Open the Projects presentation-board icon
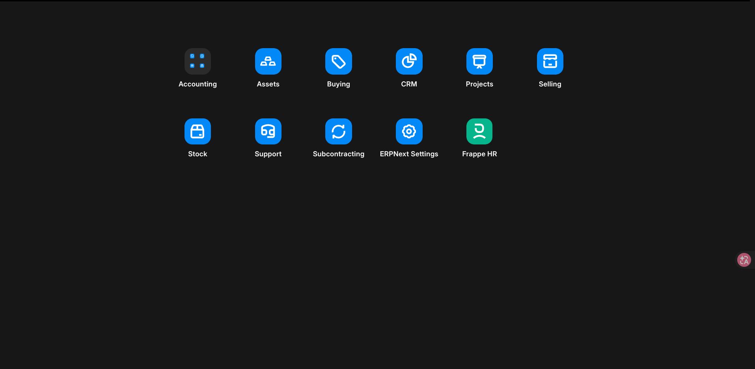 click(x=479, y=61)
